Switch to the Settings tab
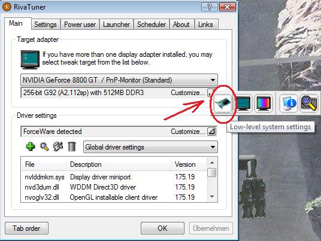 click(x=46, y=25)
